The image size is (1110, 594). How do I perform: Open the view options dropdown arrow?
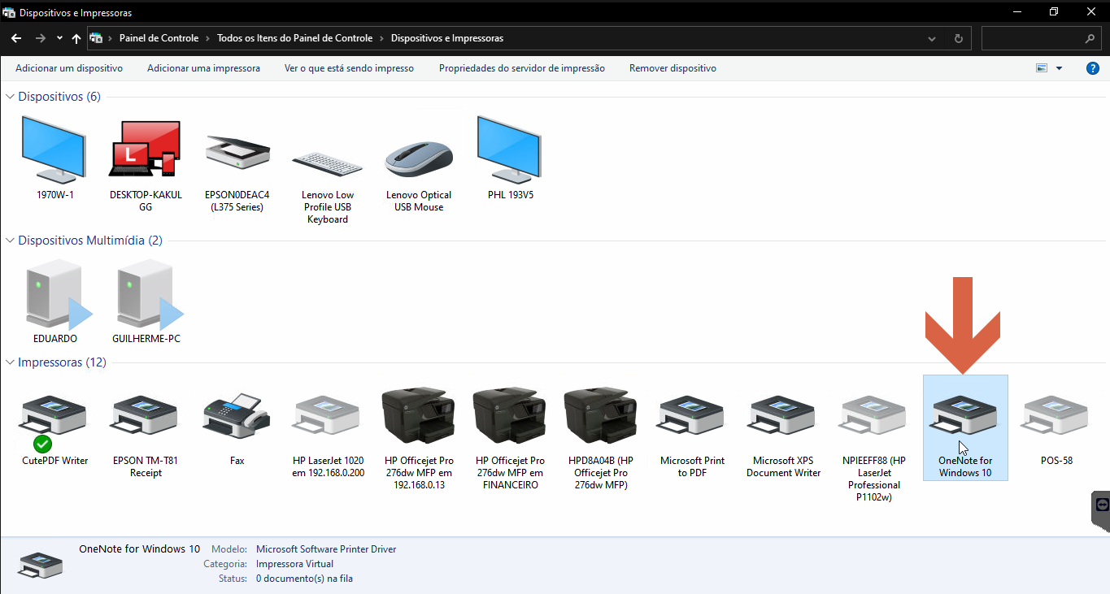tap(1059, 68)
